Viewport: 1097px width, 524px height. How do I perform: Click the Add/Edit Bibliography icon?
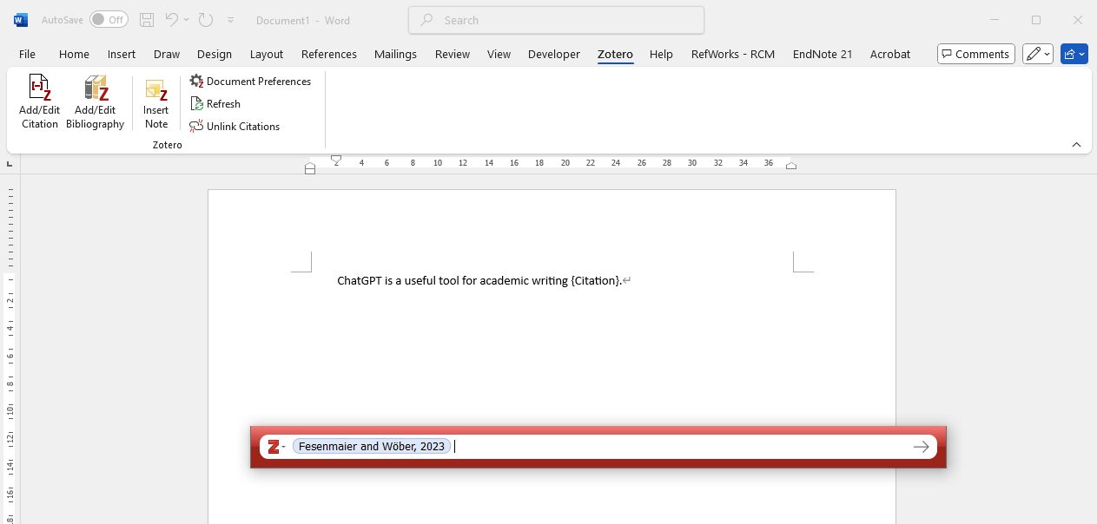[96, 88]
